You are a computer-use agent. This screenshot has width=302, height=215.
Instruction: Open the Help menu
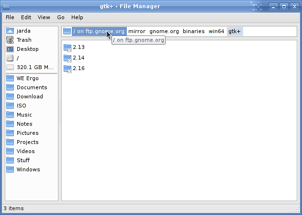pyautogui.click(x=77, y=17)
